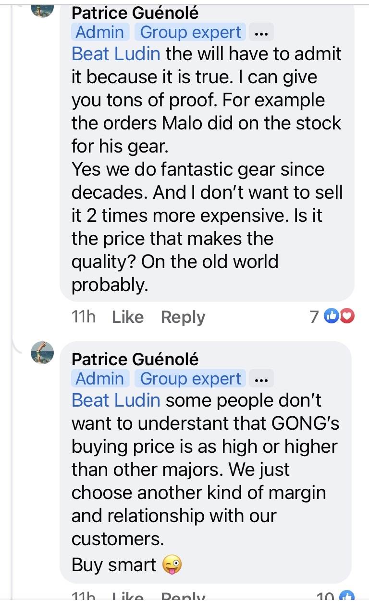Tap the winking tongue emoji after Buy smart
369x602 pixels.
(172, 564)
